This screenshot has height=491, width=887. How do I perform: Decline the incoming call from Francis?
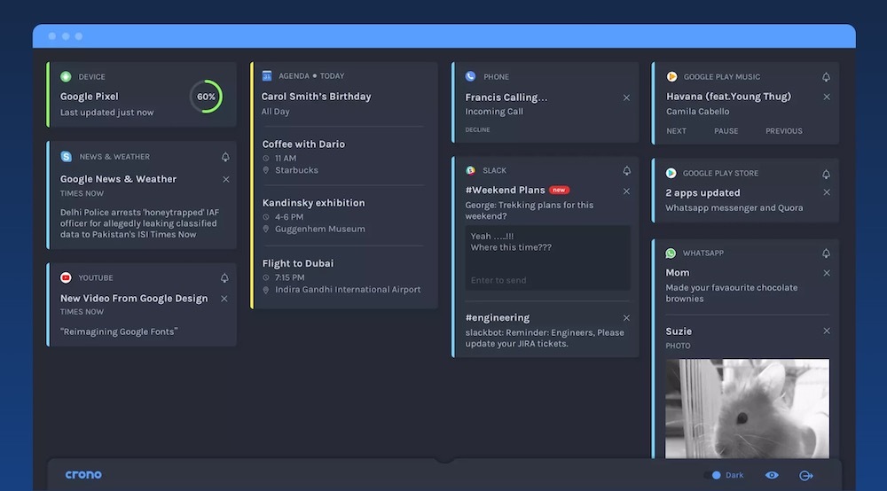point(477,130)
